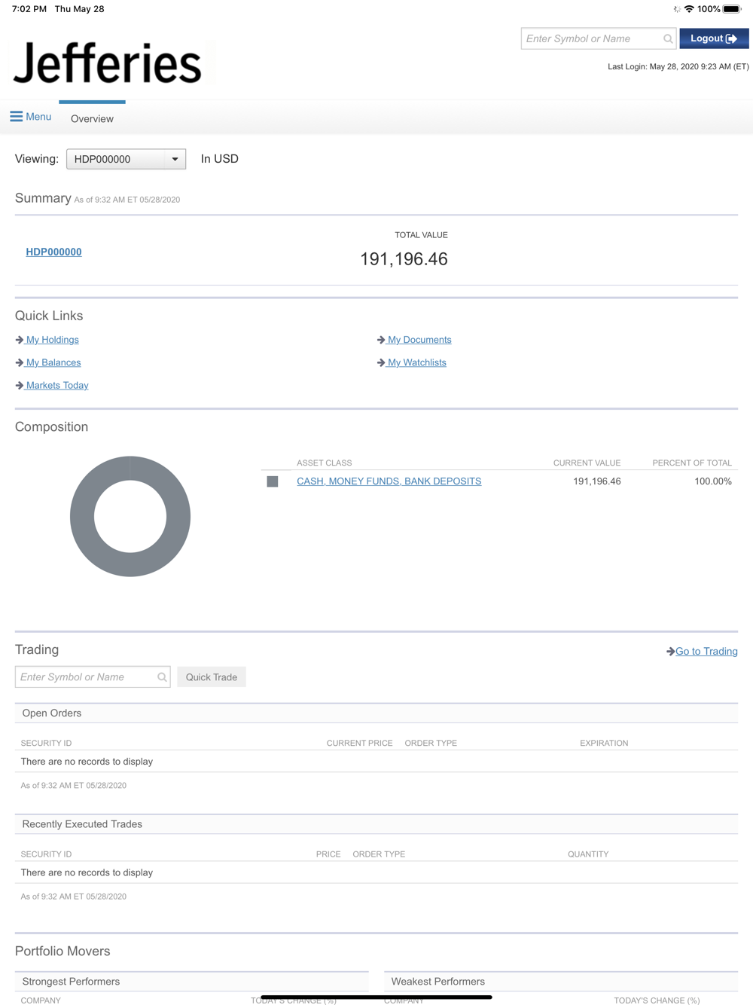Click the arrow icon beside Go to Trading

(x=670, y=652)
